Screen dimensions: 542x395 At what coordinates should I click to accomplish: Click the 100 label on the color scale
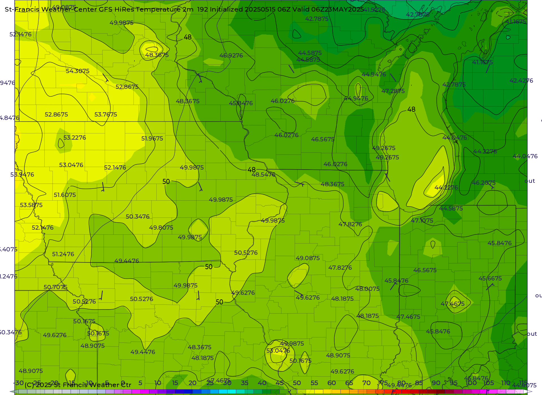tap(471, 383)
